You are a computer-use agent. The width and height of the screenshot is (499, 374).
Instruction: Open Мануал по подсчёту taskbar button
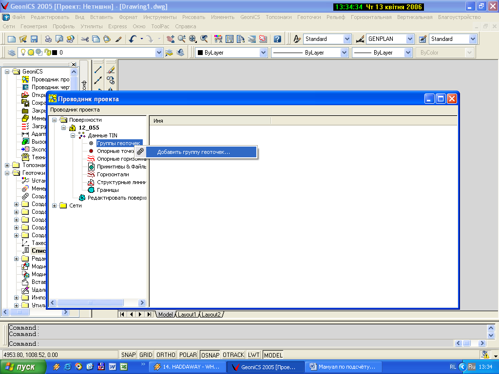[x=343, y=367]
